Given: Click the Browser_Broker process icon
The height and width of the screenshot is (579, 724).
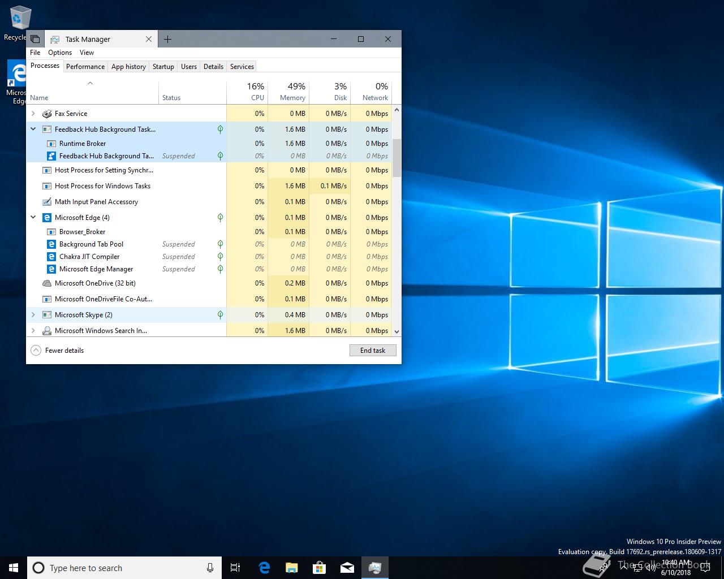Looking at the screenshot, I should pyautogui.click(x=51, y=232).
